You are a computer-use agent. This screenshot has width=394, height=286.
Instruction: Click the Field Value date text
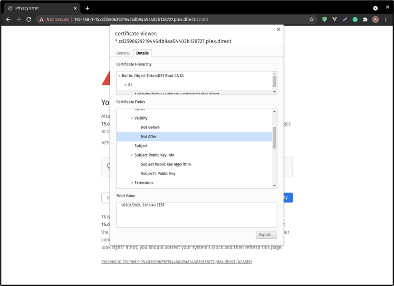point(143,205)
